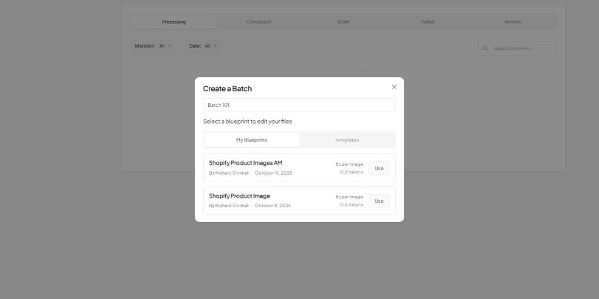The height and width of the screenshot is (299, 599).
Task: Click Select a blueprint instruction text
Action: (247, 121)
